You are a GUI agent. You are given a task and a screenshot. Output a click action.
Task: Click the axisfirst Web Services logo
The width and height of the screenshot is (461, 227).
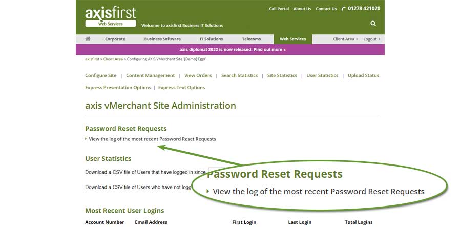click(111, 17)
